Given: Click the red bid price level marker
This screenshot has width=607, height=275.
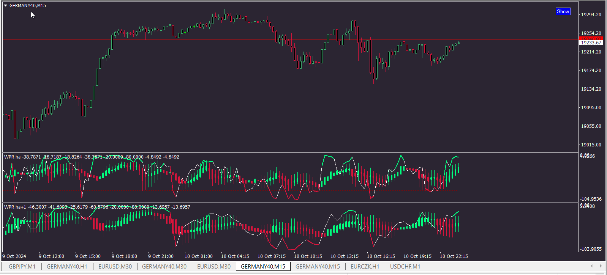Looking at the screenshot, I should (591, 38).
